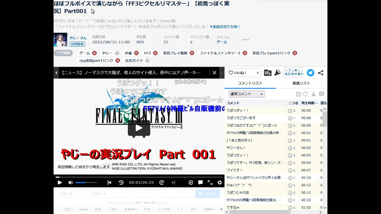
Task: Sort by コメント column header
Action: (x=256, y=103)
